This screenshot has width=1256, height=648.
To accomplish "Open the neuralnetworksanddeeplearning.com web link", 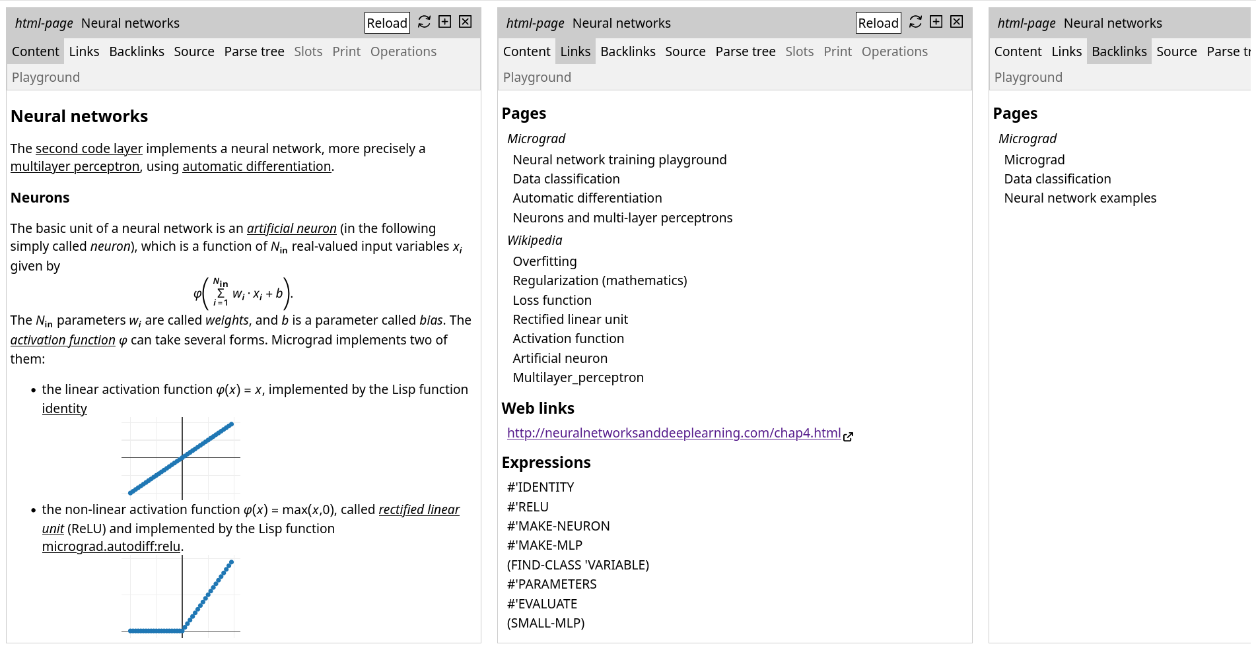I will point(674,433).
